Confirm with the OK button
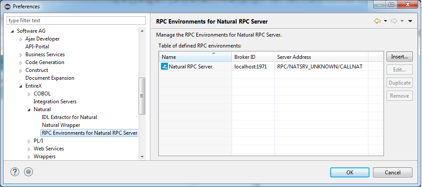This screenshot has height=187, width=422. point(350,173)
